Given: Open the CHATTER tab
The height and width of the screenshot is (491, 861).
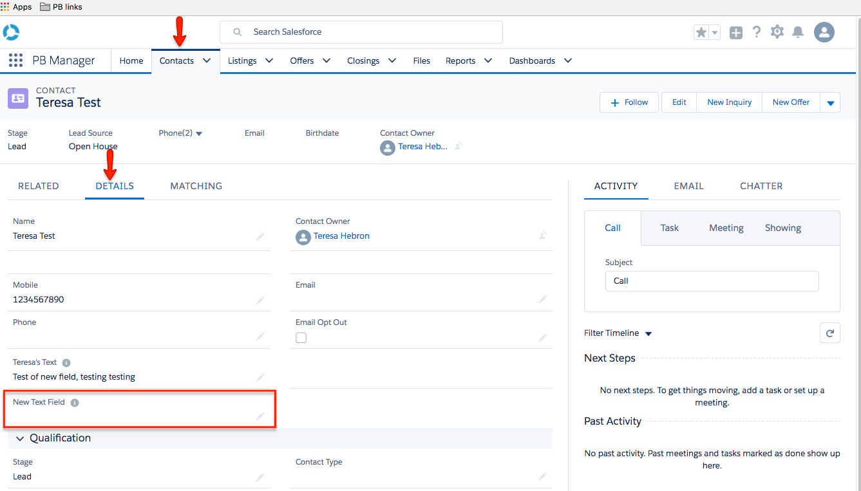Looking at the screenshot, I should (761, 186).
